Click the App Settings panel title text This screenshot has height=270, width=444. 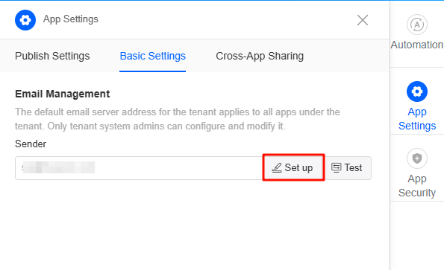tap(70, 19)
